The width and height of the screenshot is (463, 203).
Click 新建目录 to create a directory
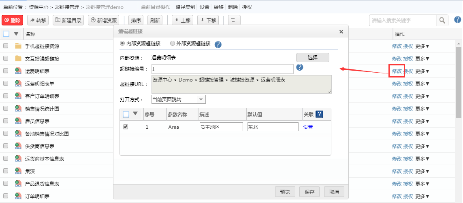click(68, 20)
